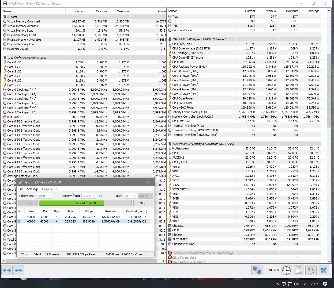Select the Average Effective Clock row
The height and width of the screenshot is (288, 334).
[84, 176]
